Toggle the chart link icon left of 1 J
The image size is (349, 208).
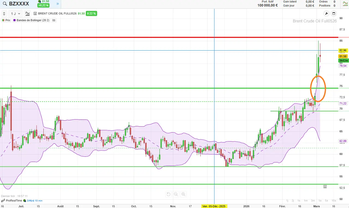click(4, 14)
